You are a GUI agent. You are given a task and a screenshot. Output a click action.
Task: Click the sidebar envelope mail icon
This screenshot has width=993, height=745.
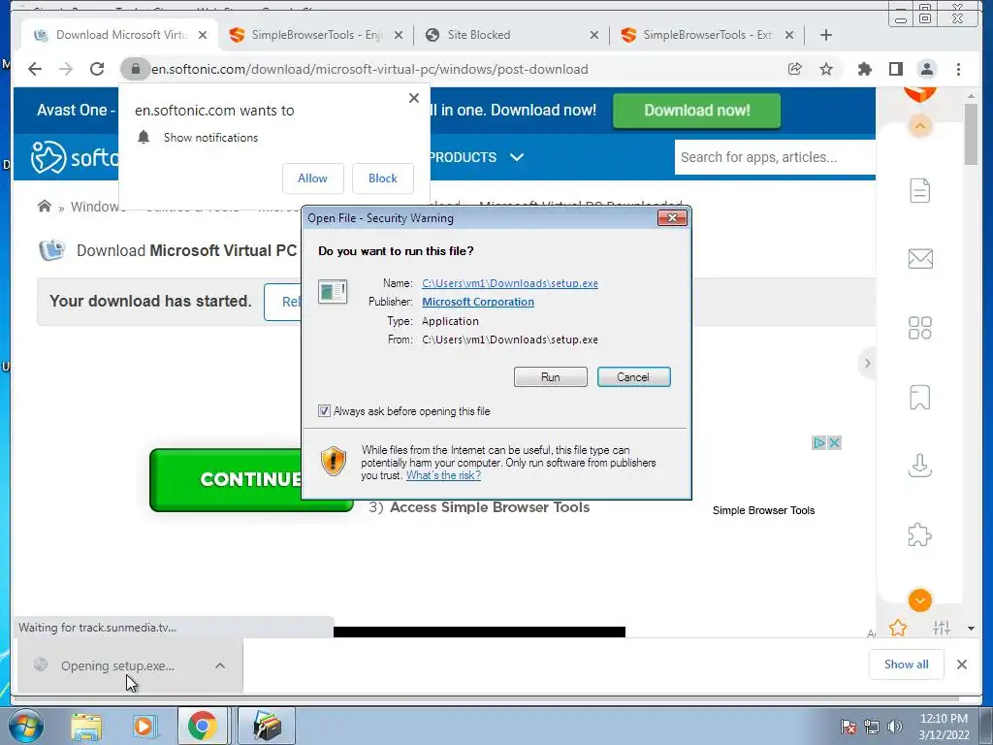pos(920,258)
